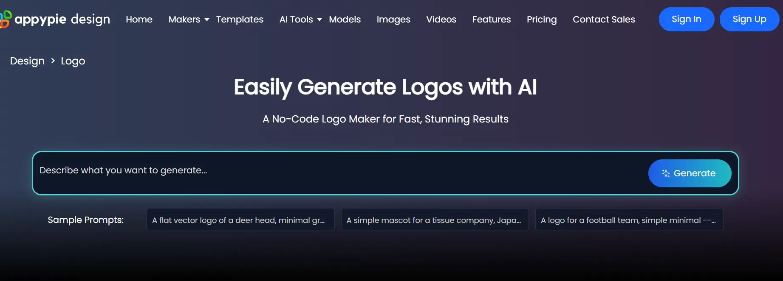Expand the AI Tools dropdown arrow
Image resolution: width=783 pixels, height=281 pixels.
[x=319, y=20]
